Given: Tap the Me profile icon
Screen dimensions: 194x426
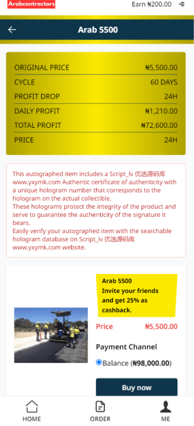Looking at the screenshot, I should pyautogui.click(x=166, y=406).
